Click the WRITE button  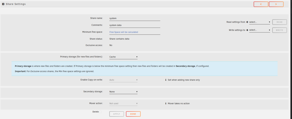279,30
